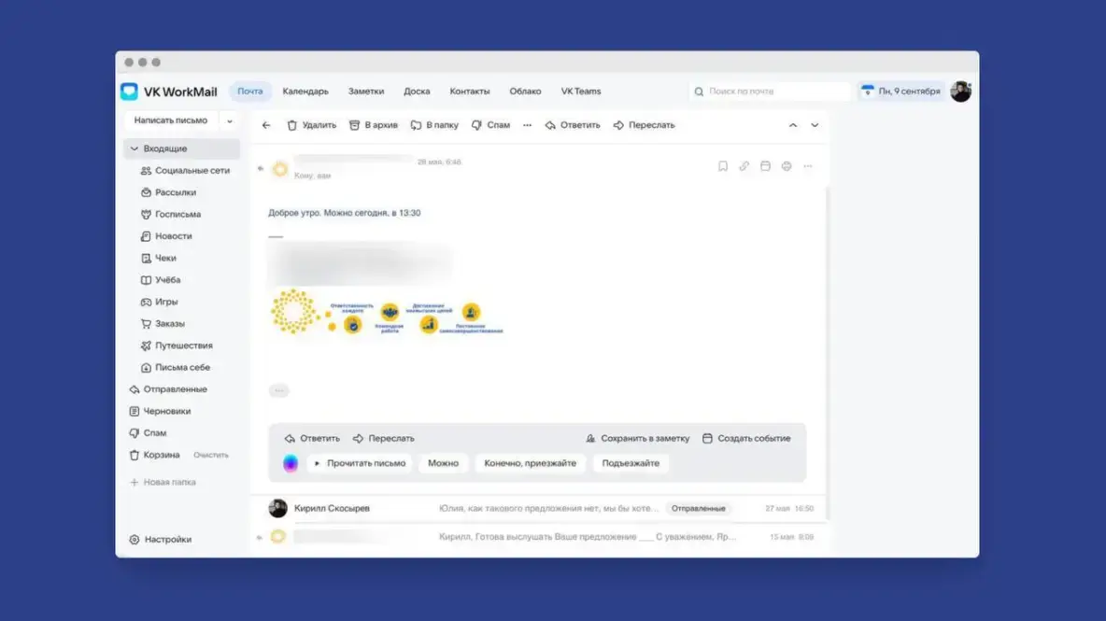Delete the letter with the Удалить trash icon

(x=311, y=125)
